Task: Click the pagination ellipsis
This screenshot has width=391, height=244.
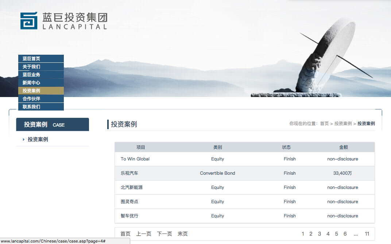Action: pos(356,234)
